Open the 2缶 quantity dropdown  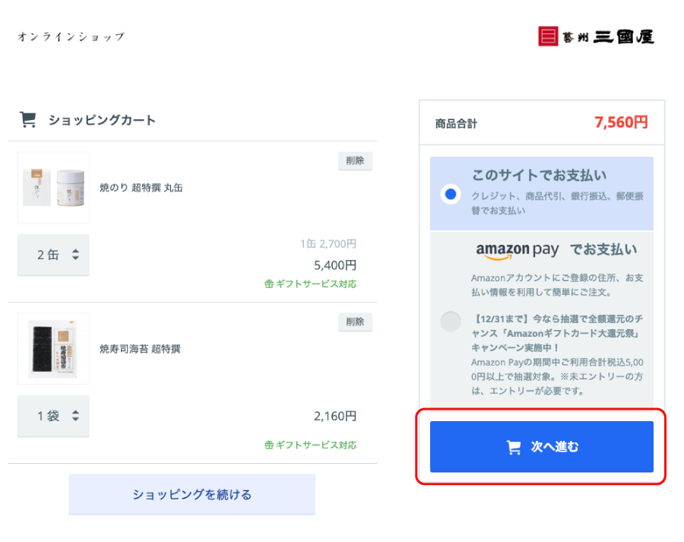(x=53, y=255)
